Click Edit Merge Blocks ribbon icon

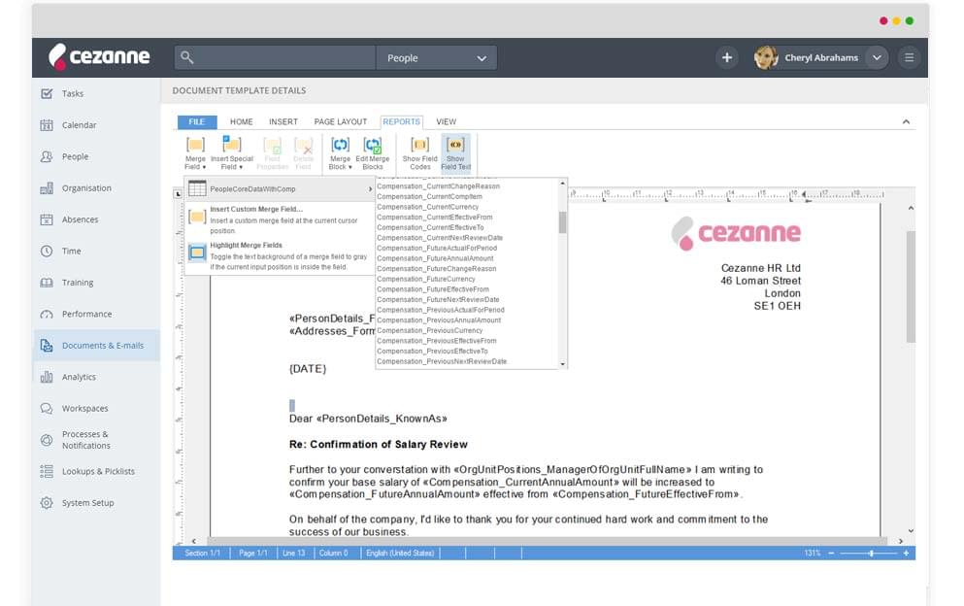click(373, 153)
